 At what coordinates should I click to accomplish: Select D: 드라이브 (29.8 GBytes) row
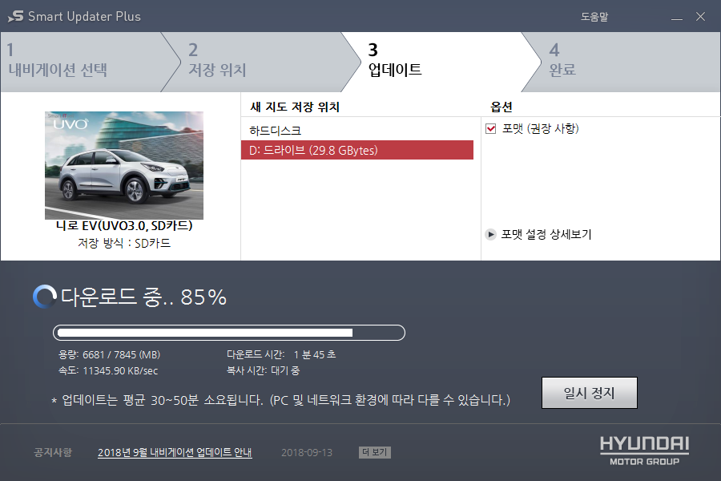coord(356,150)
